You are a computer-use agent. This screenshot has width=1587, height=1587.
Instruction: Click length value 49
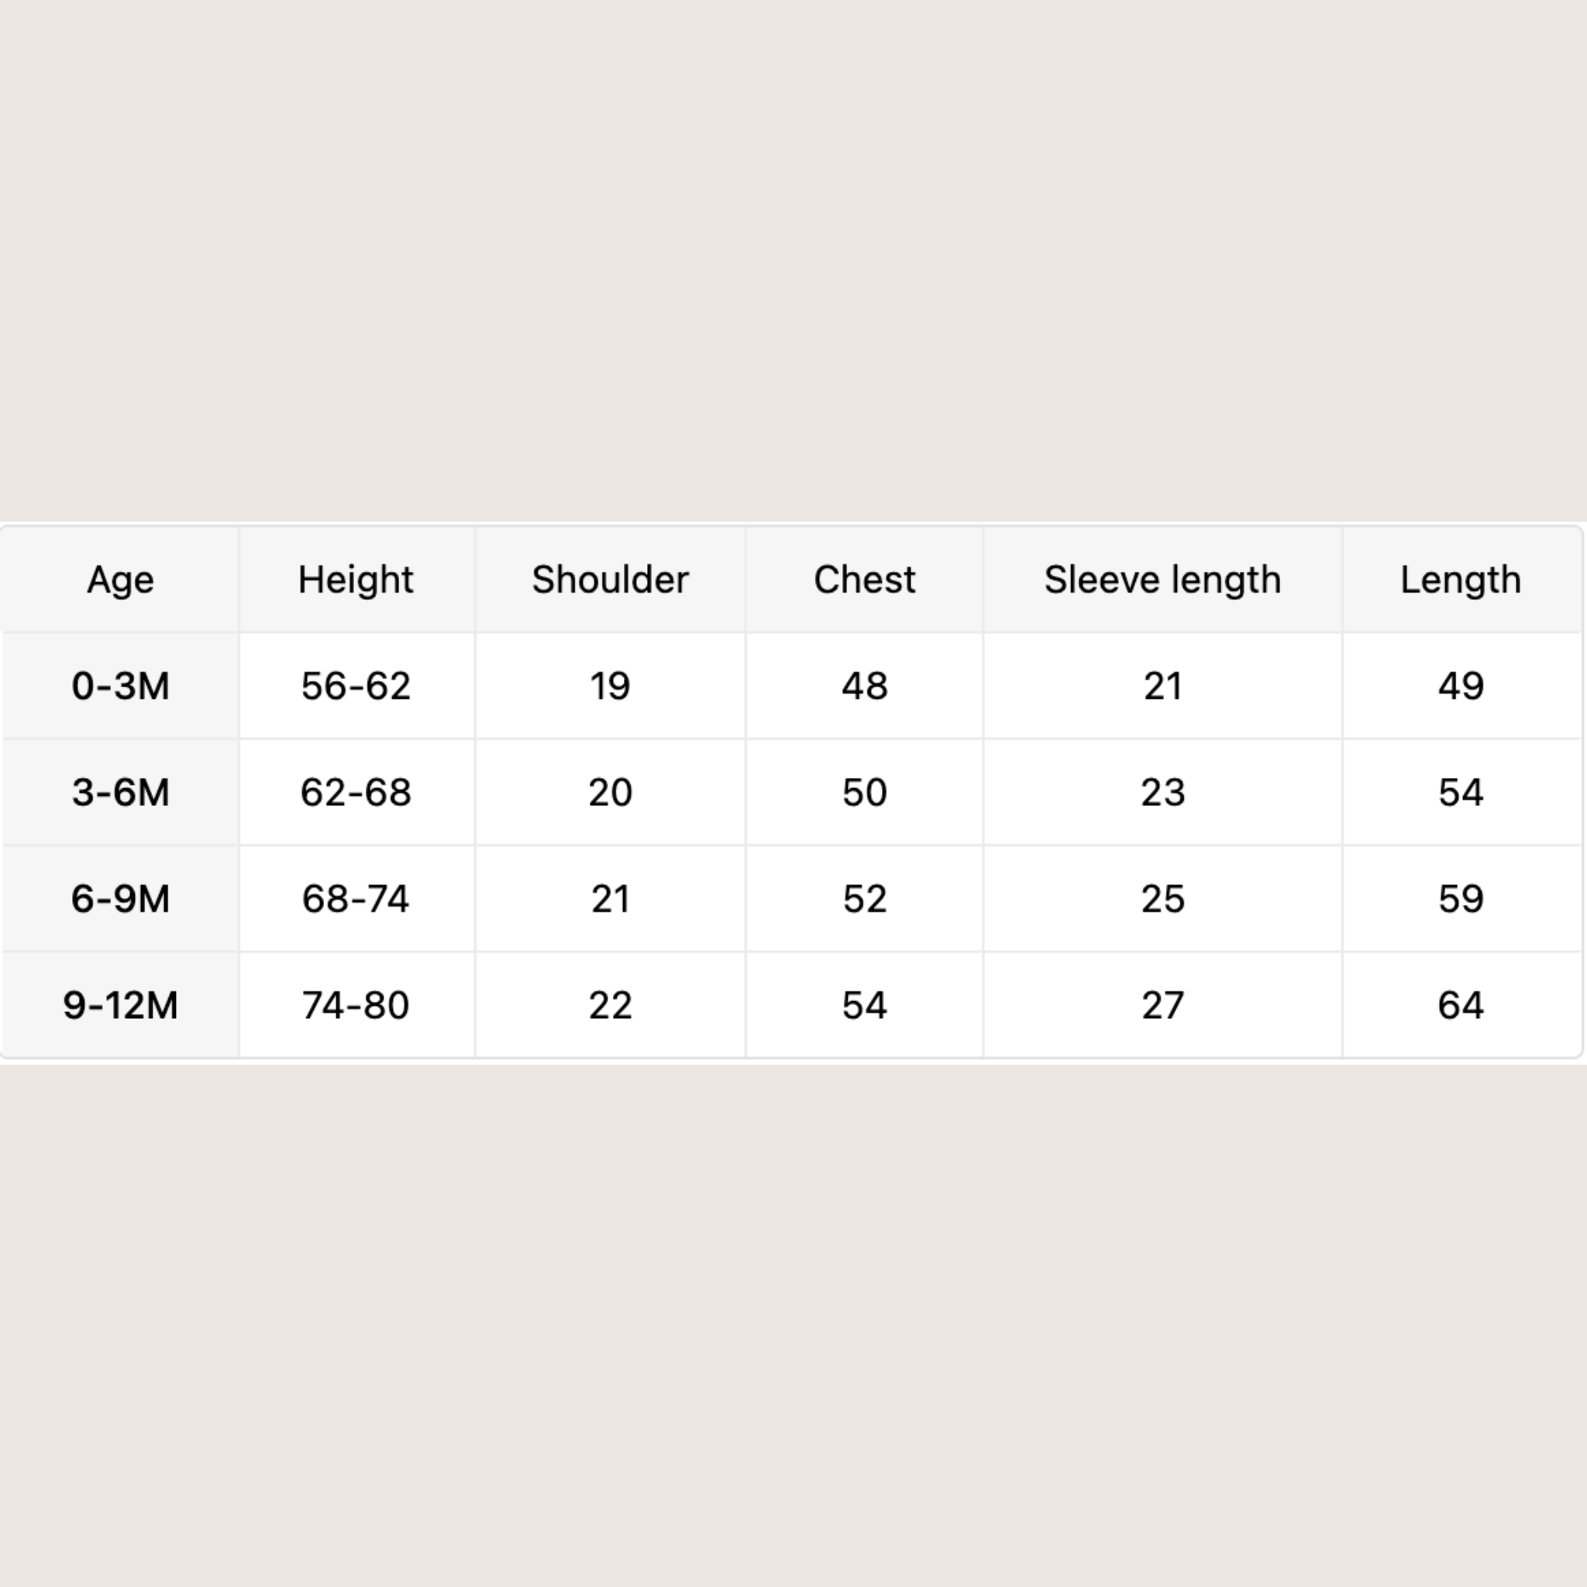[1461, 686]
